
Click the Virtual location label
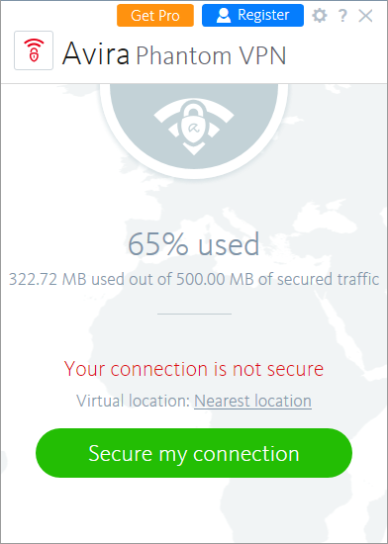coord(134,401)
